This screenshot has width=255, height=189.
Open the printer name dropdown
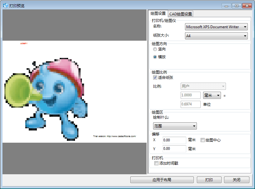(x=216, y=27)
